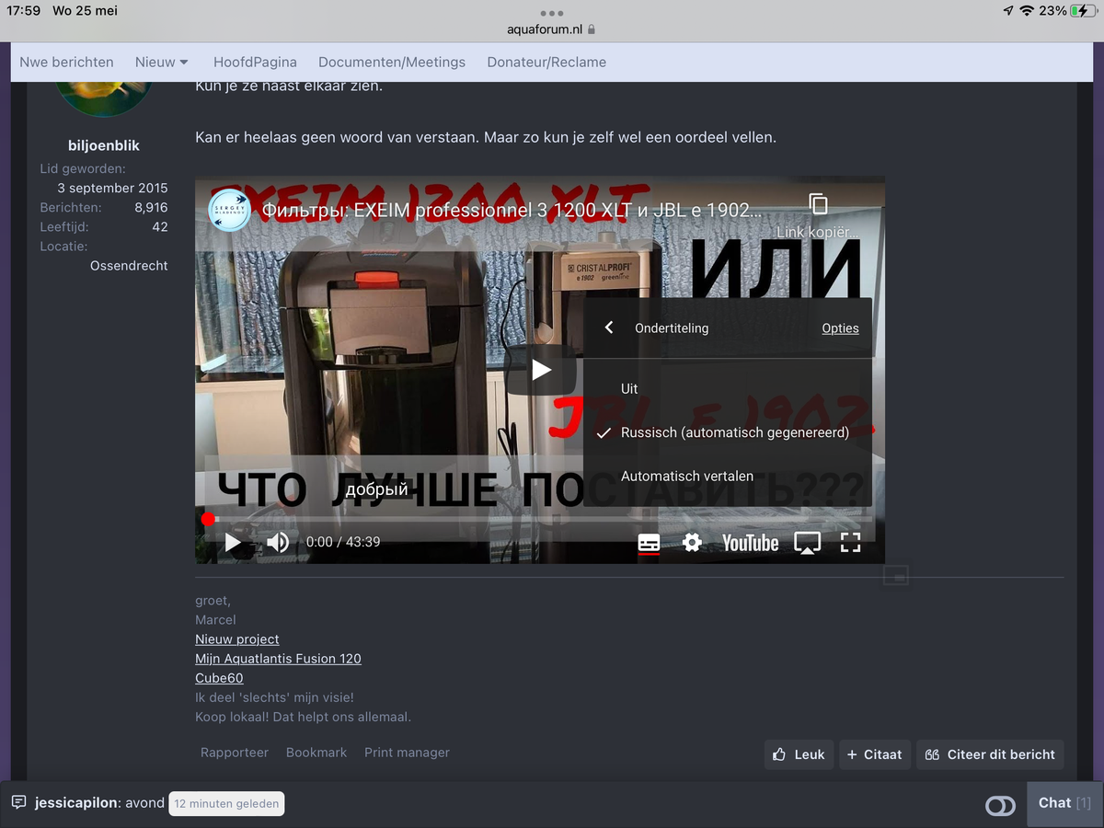Open the video settings gear
The width and height of the screenshot is (1104, 828).
[x=692, y=543]
